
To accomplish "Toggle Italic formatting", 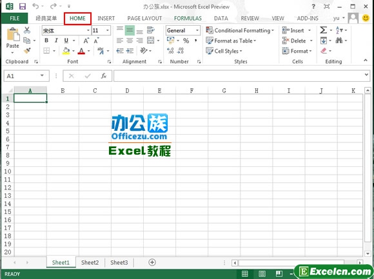I will click(56, 41).
